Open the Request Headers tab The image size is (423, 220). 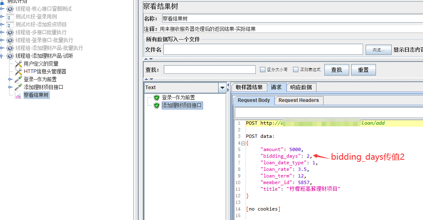coord(298,100)
